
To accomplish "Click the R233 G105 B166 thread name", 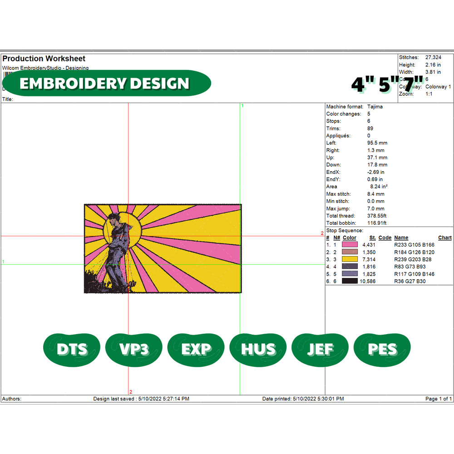I will pyautogui.click(x=414, y=245).
